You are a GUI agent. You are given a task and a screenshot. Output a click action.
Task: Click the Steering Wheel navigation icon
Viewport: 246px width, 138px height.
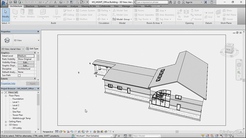(x=239, y=65)
